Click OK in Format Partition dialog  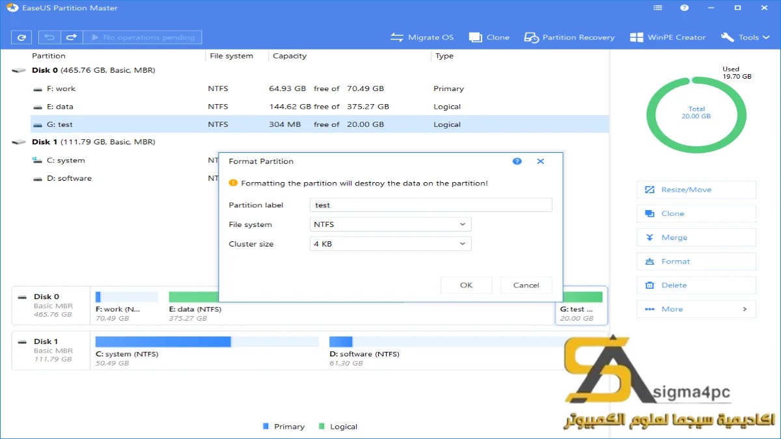[x=466, y=285]
